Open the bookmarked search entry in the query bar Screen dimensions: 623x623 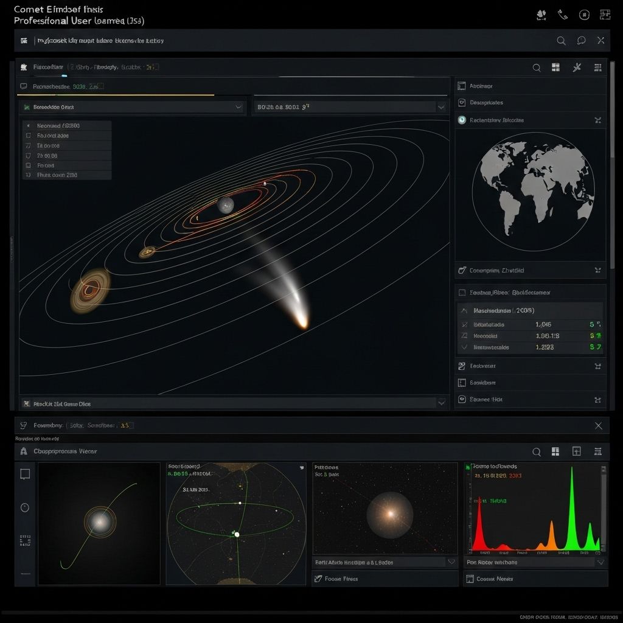24,40
